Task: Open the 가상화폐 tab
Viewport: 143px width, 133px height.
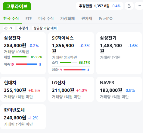Action: point(67,19)
